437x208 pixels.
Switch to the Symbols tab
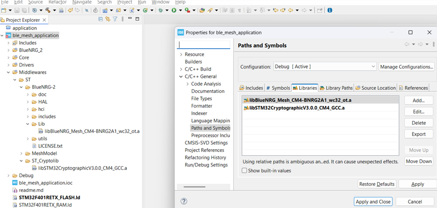pos(278,88)
